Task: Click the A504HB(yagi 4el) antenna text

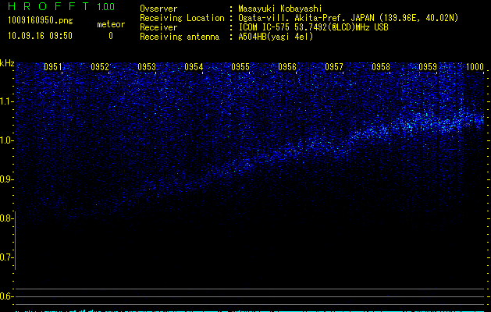Action: [x=276, y=37]
